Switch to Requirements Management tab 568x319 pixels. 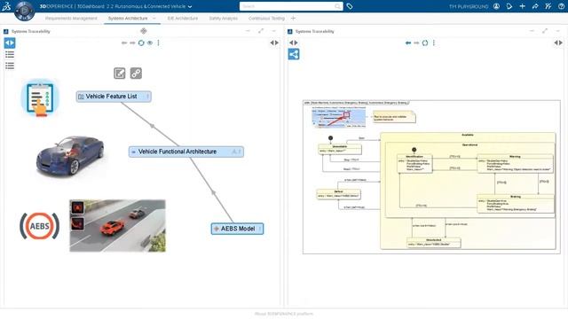pos(71,18)
